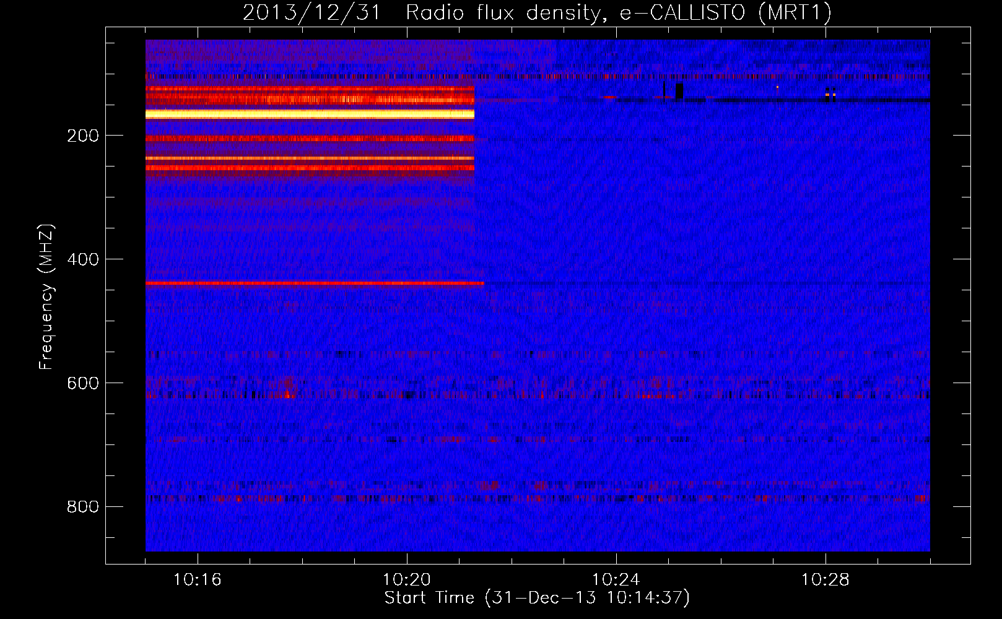Click the plot title "Radio flux density, e-CALLISTO (MRT1)"
Screen dimensions: 1002x619
coord(619,12)
